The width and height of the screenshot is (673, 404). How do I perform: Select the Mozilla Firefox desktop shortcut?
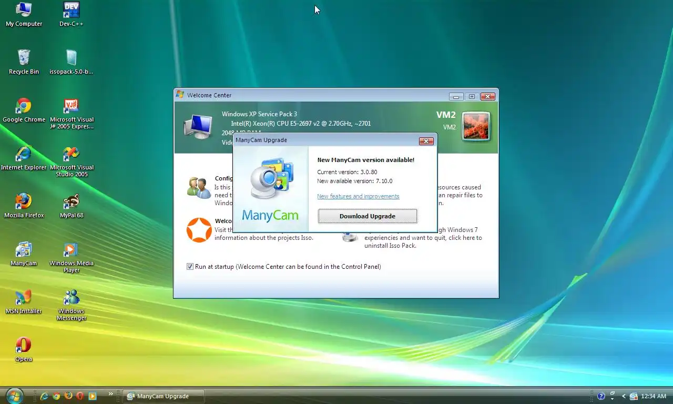tap(24, 206)
